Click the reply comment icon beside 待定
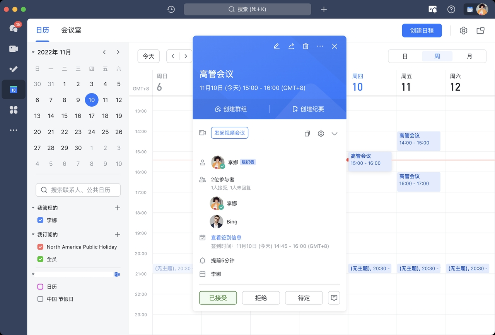The image size is (495, 335). (x=334, y=298)
